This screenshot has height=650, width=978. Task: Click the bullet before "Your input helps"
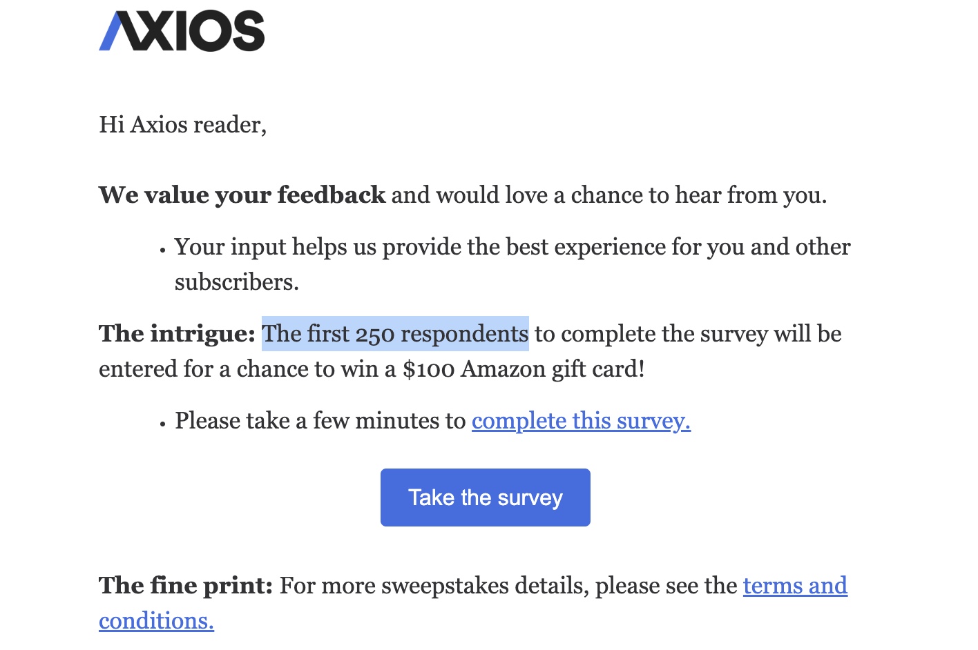coord(163,251)
